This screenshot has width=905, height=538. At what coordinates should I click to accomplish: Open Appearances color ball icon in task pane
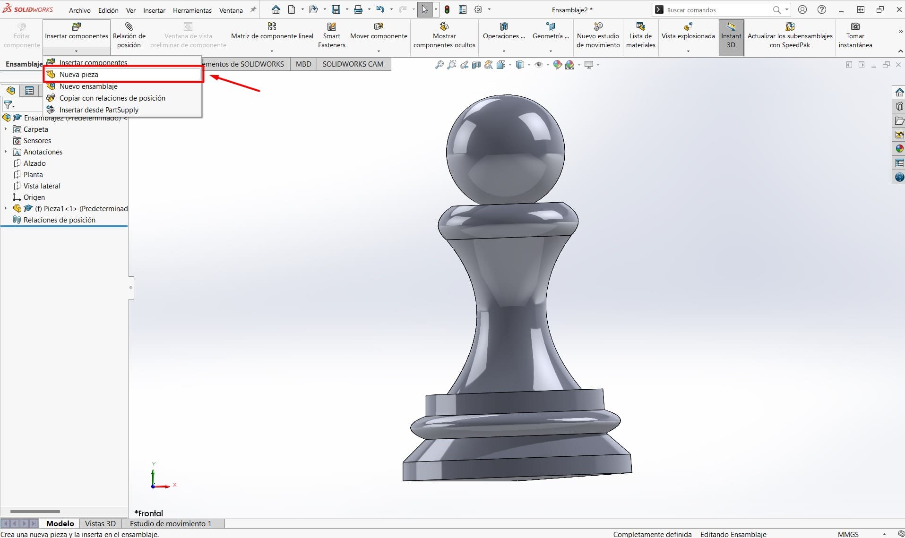tap(899, 149)
